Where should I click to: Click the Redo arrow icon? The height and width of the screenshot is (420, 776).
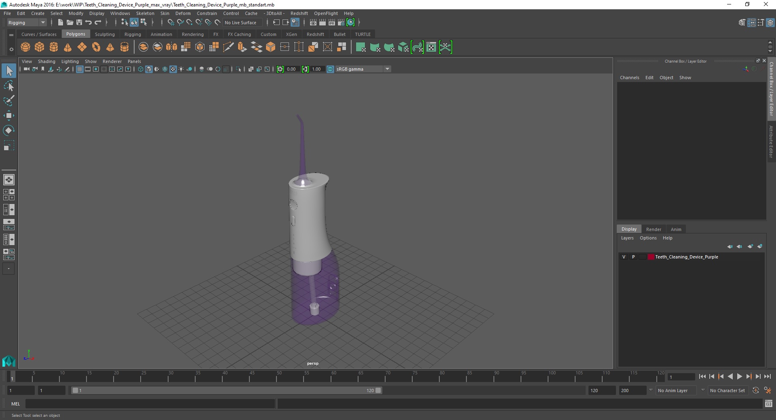[98, 23]
